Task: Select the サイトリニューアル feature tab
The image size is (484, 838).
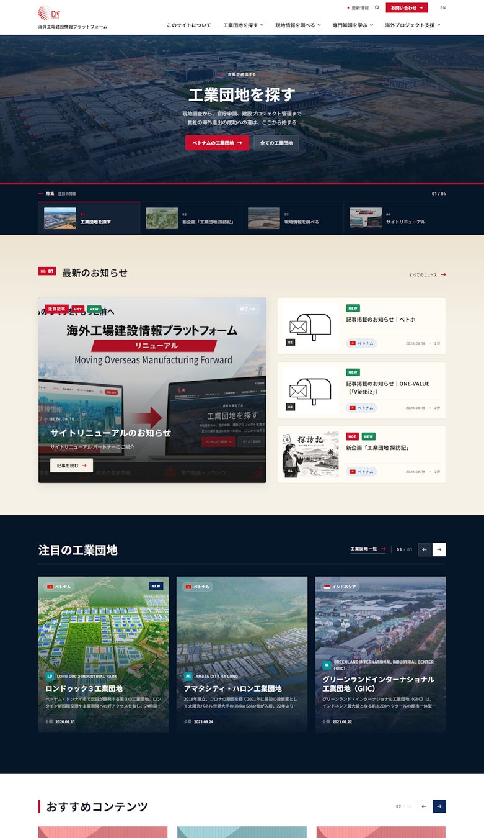Action: 395,218
